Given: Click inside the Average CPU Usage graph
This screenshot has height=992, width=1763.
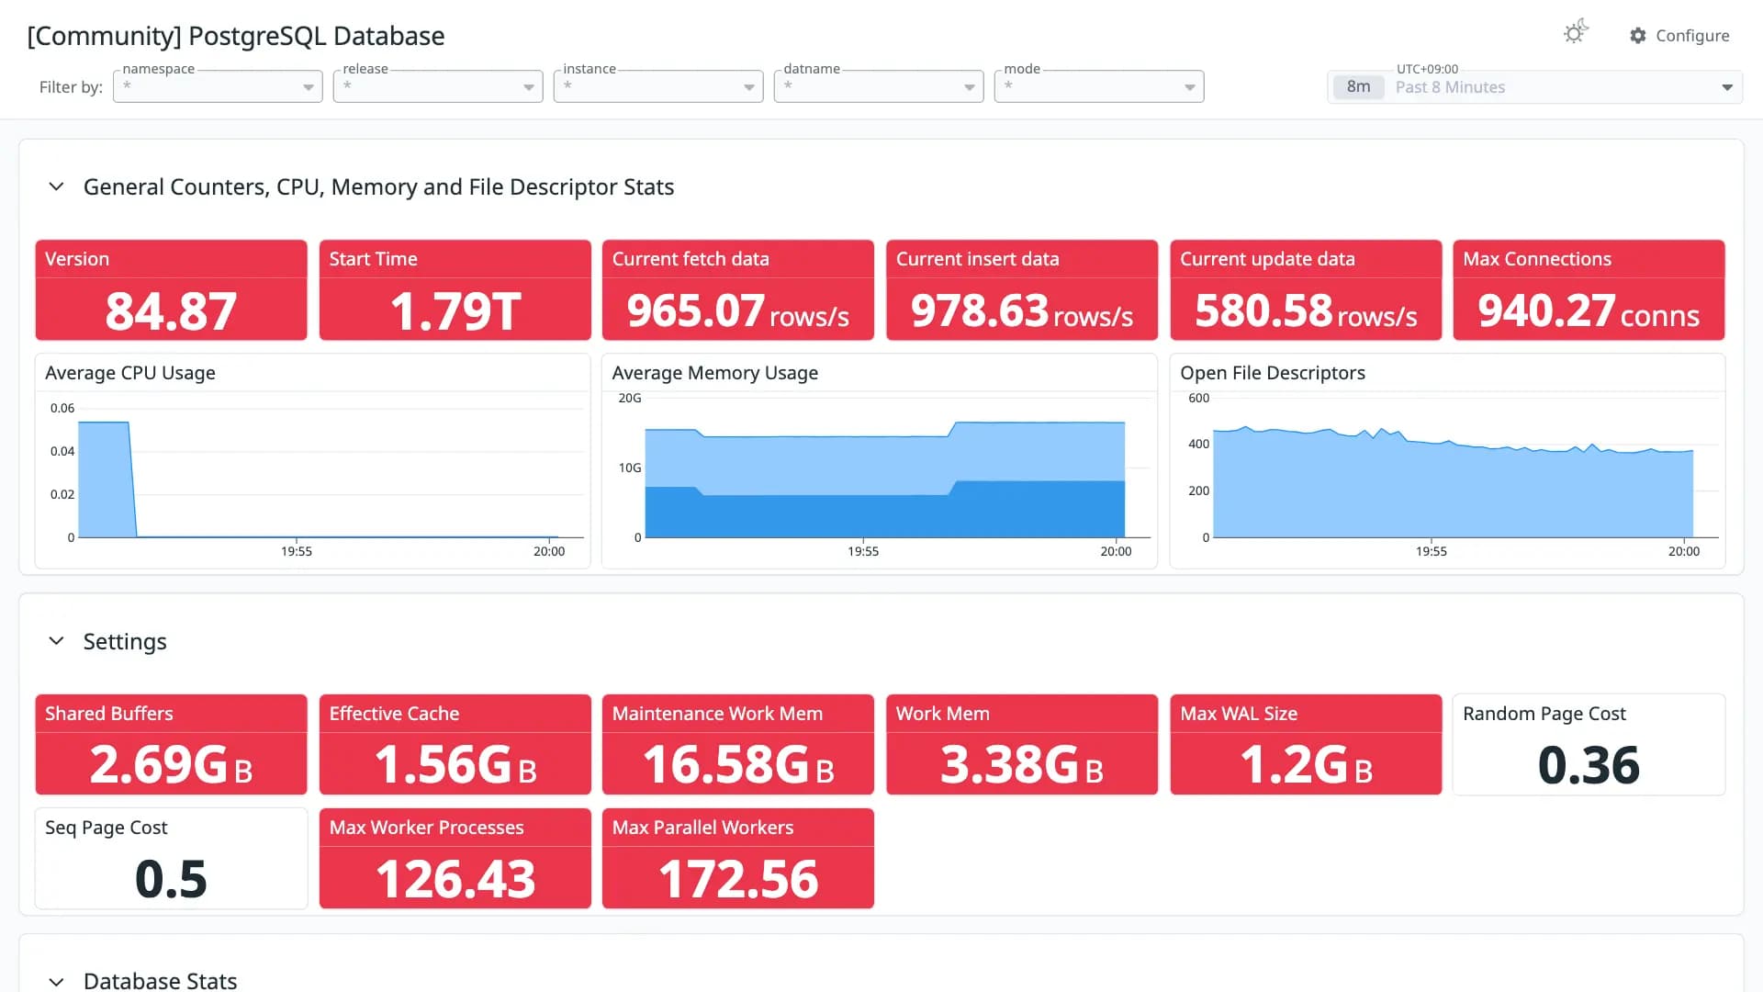Looking at the screenshot, I should click(x=331, y=473).
